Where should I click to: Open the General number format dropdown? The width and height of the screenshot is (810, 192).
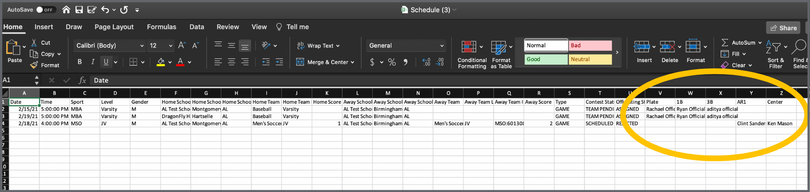442,46
